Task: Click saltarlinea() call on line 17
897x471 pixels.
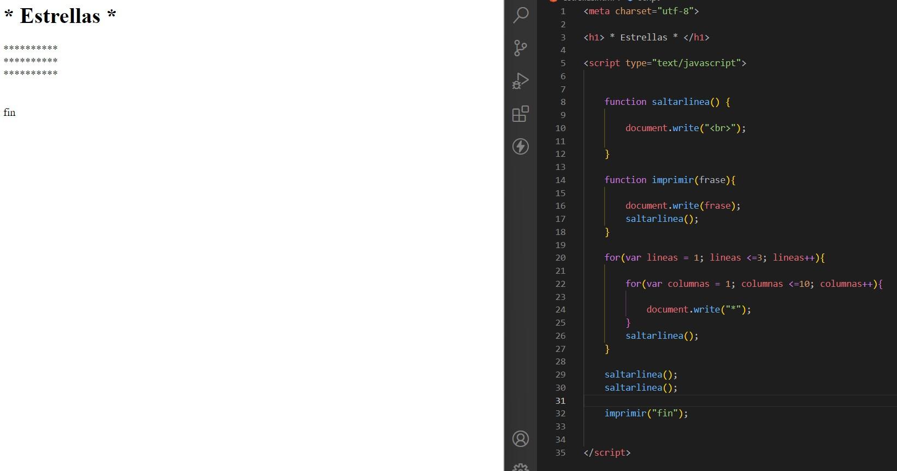Action: [662, 219]
